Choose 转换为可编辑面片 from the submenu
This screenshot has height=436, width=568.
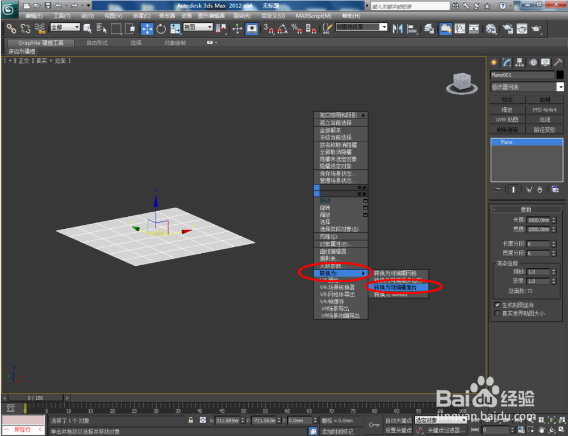[x=399, y=287]
